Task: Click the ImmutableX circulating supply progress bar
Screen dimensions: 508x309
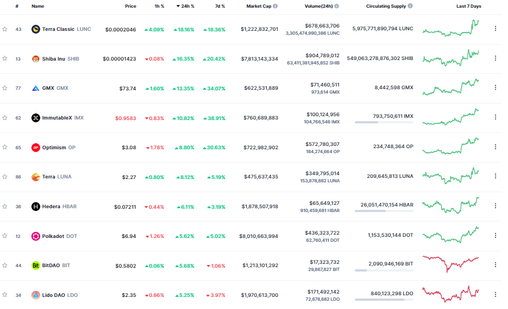Action: [x=384, y=122]
